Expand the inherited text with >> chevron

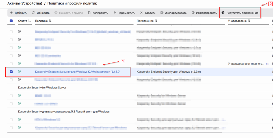(267, 64)
